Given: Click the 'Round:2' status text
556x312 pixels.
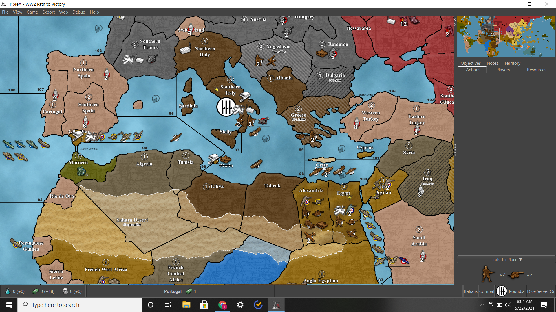Looking at the screenshot, I should 516,291.
